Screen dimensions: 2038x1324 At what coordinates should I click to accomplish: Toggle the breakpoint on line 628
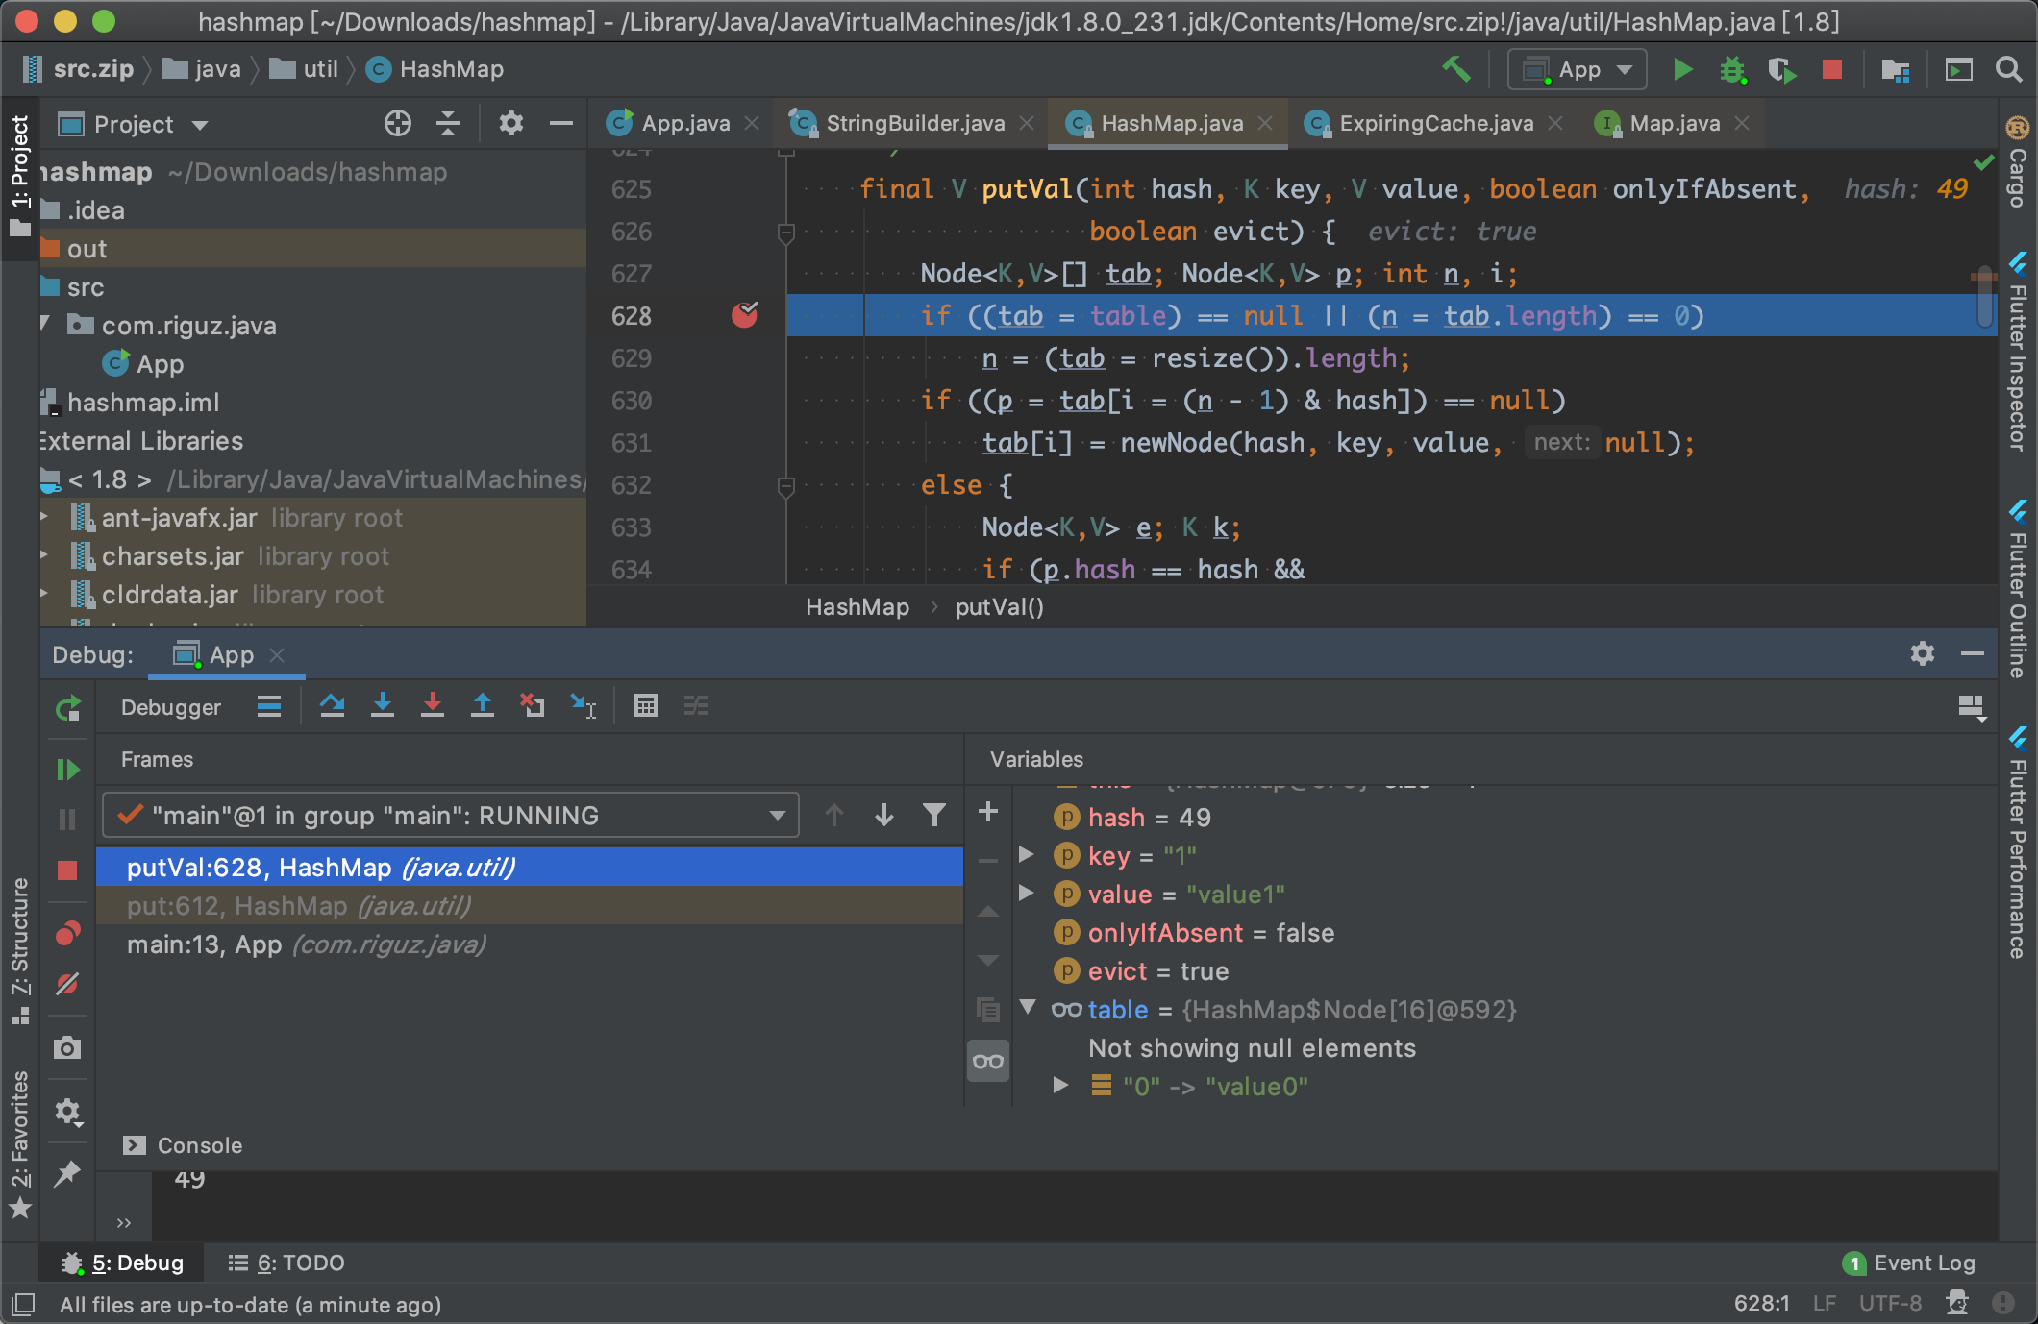pos(745,315)
